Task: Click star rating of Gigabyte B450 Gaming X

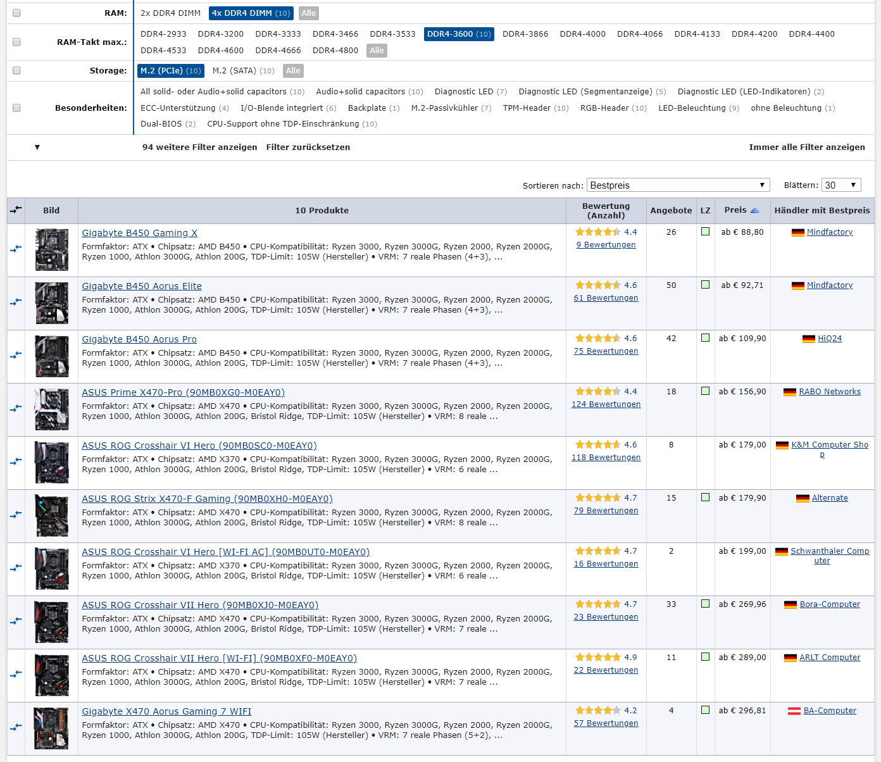Action: 597,232
